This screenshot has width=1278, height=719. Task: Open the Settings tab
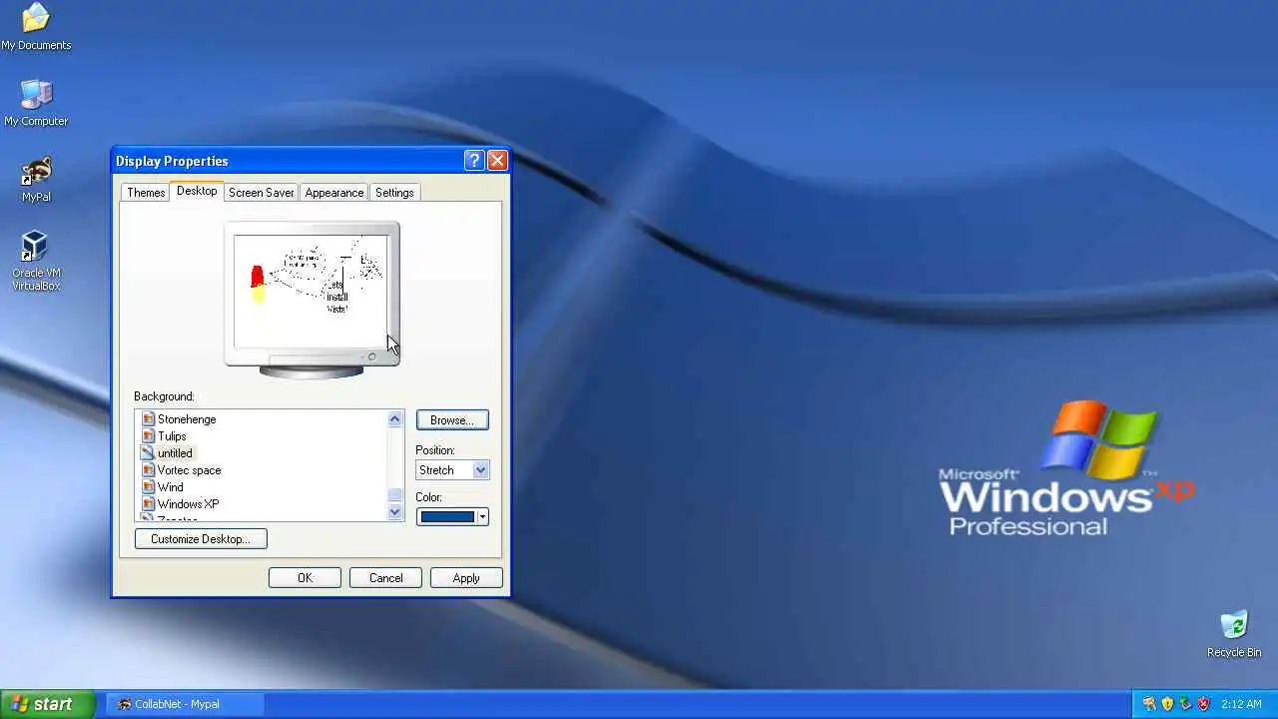[x=394, y=193]
